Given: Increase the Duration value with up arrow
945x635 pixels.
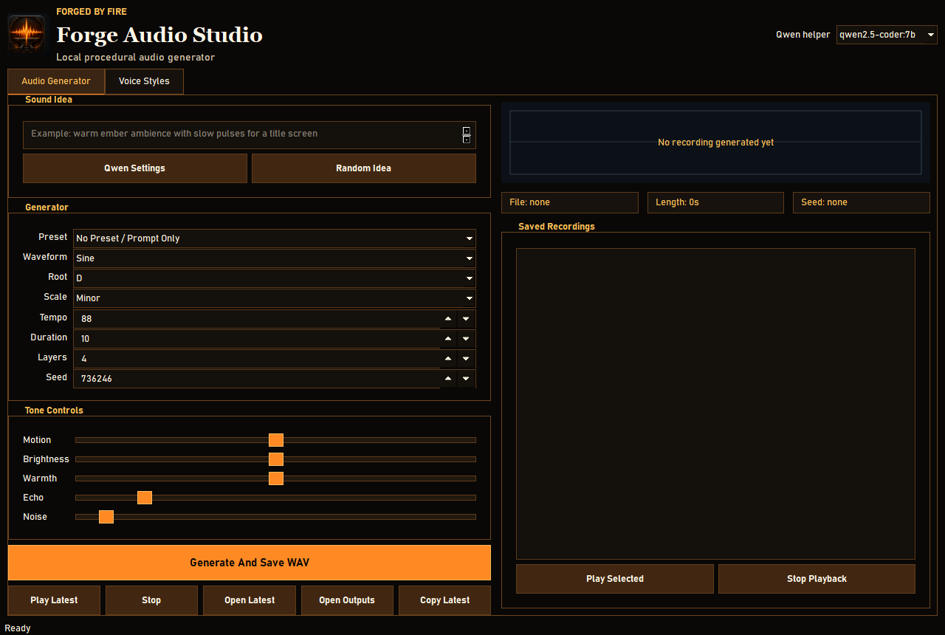Looking at the screenshot, I should pyautogui.click(x=448, y=339).
